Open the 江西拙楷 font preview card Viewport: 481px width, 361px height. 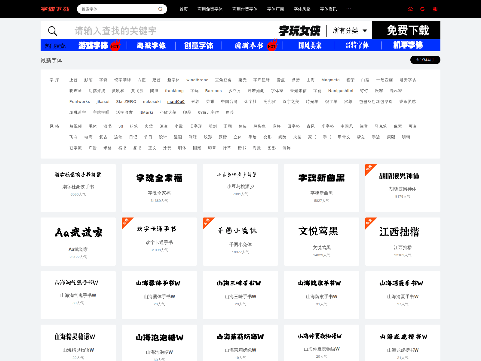pos(403,241)
